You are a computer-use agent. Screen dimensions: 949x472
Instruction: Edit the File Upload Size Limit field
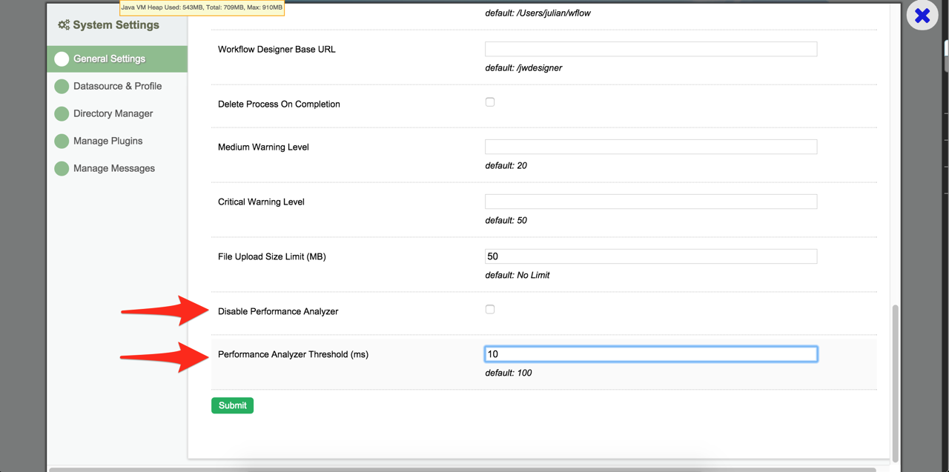tap(650, 256)
